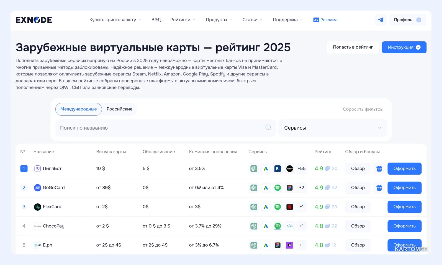
Task: Click the Netflix icon in FlexCard row
Action: click(290, 207)
